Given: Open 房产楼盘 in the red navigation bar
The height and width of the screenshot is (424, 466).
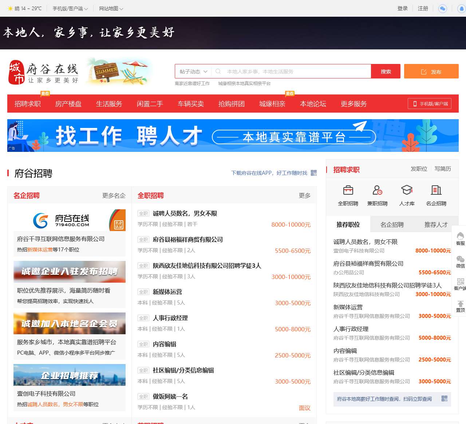Looking at the screenshot, I should [68, 104].
